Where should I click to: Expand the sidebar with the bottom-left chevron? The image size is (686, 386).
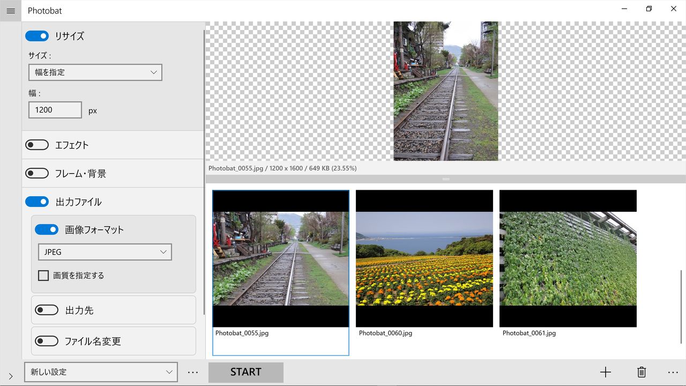tap(11, 376)
